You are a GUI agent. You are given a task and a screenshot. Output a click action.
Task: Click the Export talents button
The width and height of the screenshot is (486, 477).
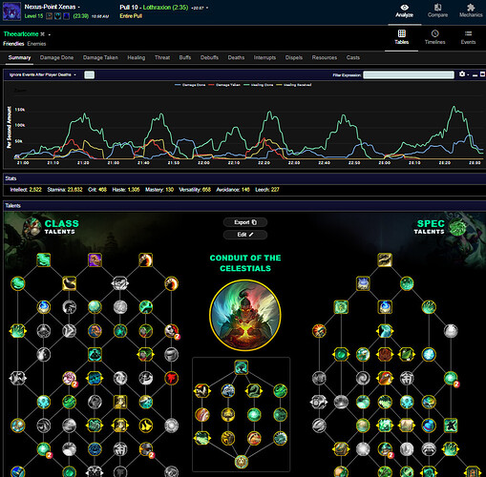[x=245, y=222]
